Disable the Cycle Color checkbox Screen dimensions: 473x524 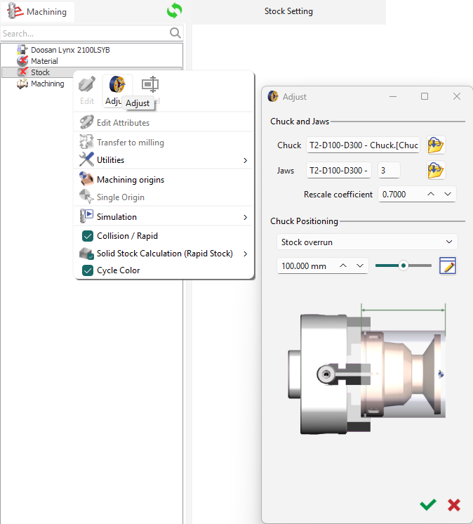coord(88,270)
